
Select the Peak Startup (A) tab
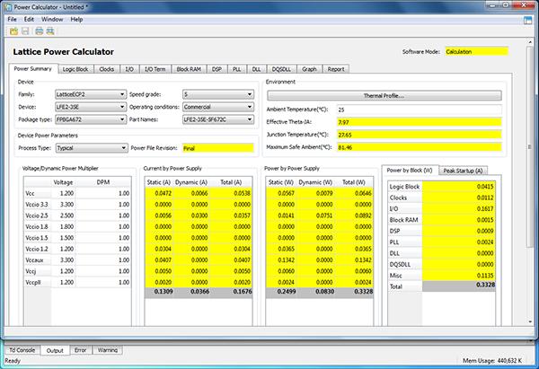(461, 170)
